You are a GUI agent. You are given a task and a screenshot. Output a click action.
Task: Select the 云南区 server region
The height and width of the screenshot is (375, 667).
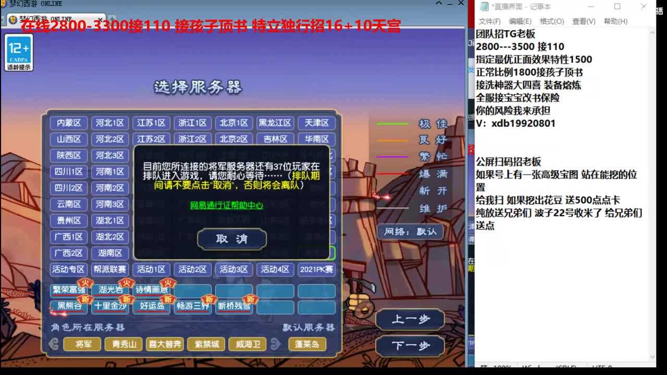tap(69, 204)
